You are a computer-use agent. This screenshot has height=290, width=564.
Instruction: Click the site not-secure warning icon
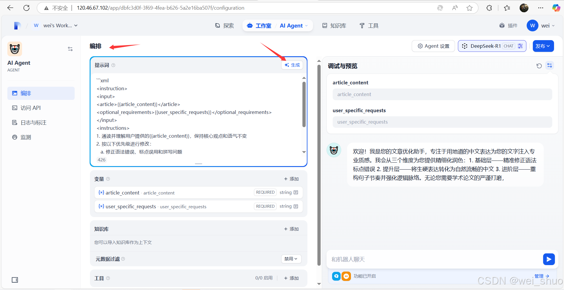[x=46, y=8]
